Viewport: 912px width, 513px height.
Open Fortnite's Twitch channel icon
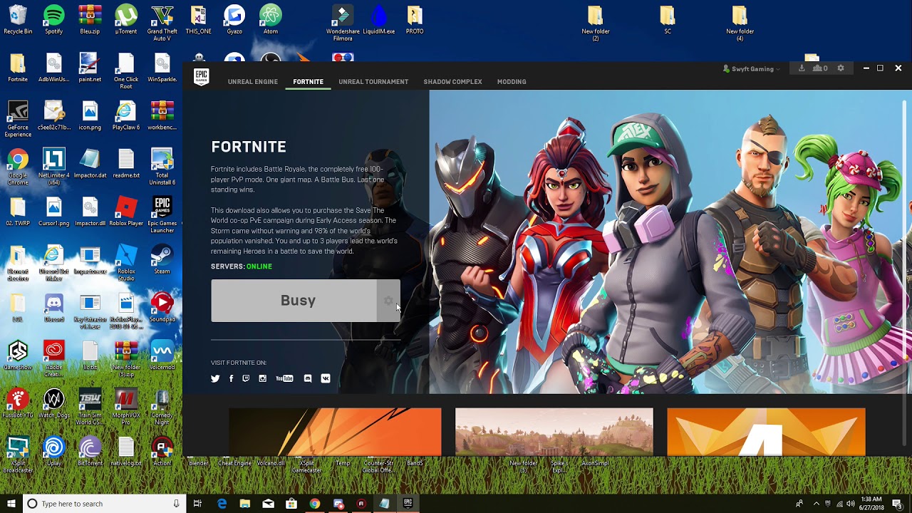(x=246, y=378)
